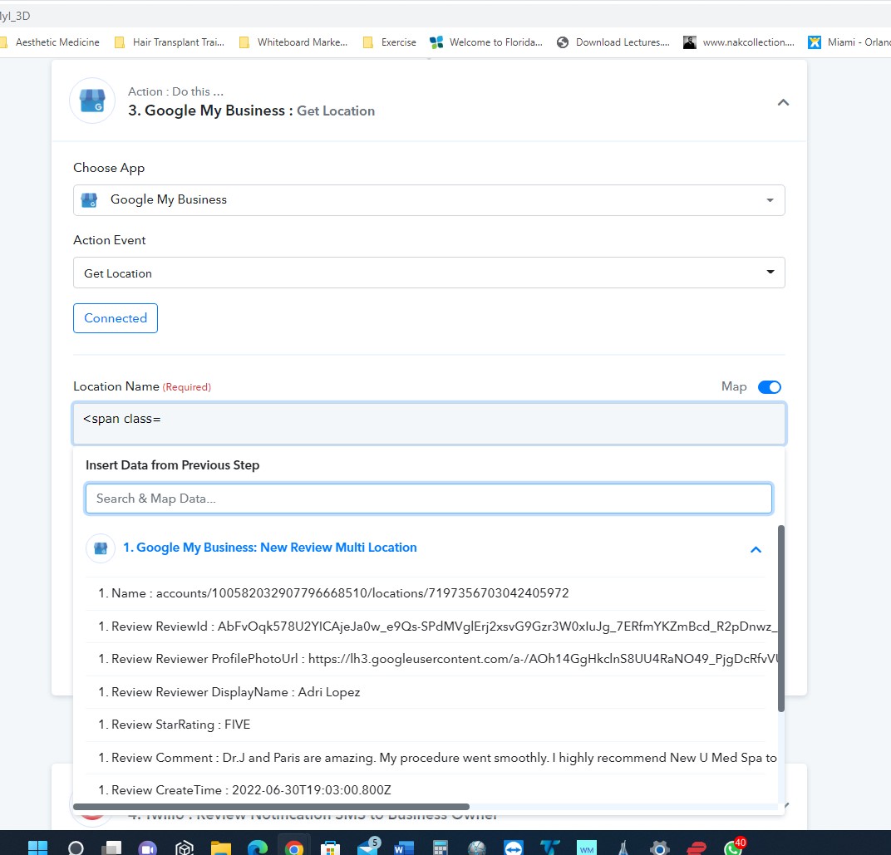The width and height of the screenshot is (891, 855).
Task: Open taskbar Search
Action: click(76, 848)
